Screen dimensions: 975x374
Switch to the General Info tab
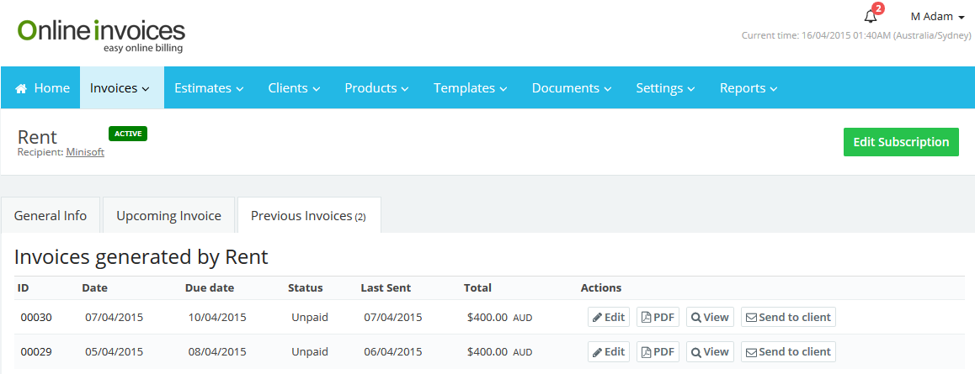pyautogui.click(x=51, y=216)
